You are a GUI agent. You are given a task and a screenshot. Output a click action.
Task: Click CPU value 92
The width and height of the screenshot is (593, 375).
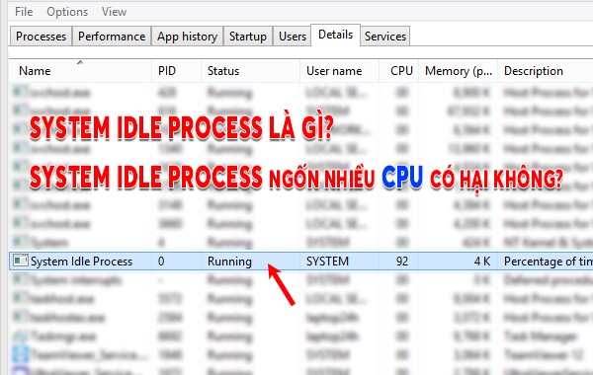pos(402,262)
